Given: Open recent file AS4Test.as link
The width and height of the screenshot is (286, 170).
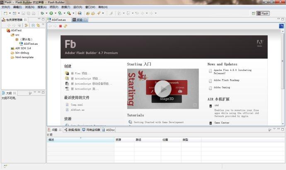Looking at the screenshot, I should pyautogui.click(x=78, y=110).
